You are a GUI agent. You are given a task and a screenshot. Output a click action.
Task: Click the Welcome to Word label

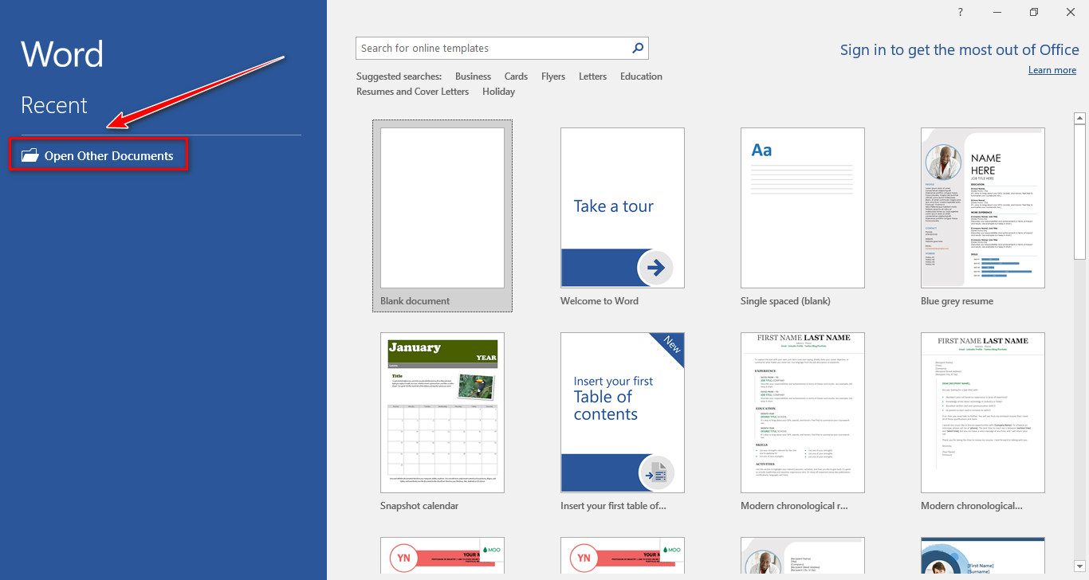coord(600,301)
